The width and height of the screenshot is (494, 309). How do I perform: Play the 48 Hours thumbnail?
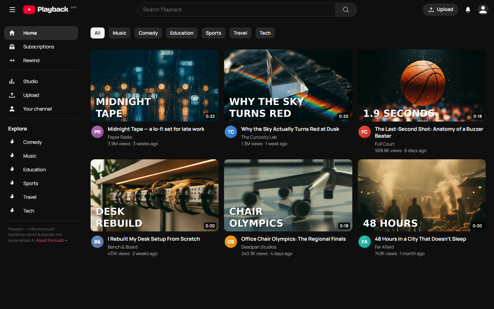pyautogui.click(x=422, y=195)
